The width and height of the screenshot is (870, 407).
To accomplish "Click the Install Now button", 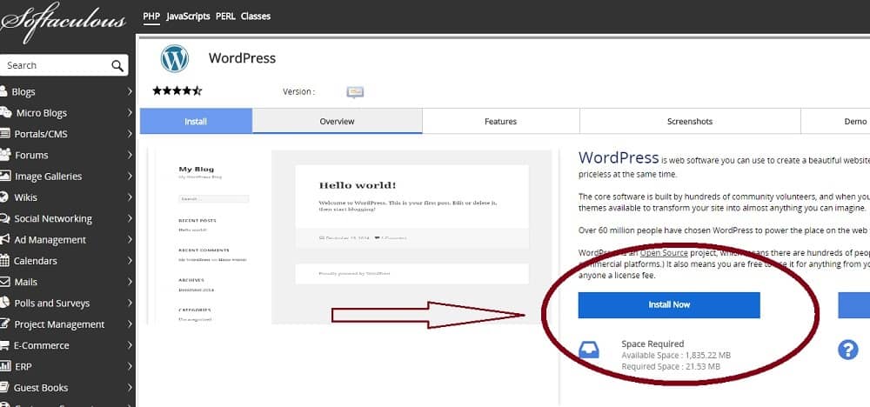I will click(x=669, y=305).
